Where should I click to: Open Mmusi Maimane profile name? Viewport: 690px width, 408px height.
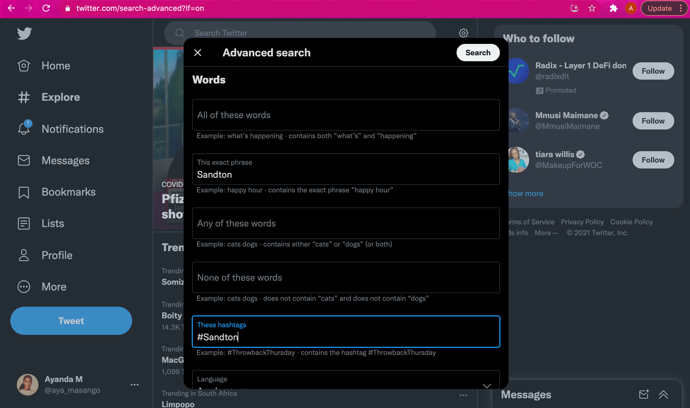566,115
